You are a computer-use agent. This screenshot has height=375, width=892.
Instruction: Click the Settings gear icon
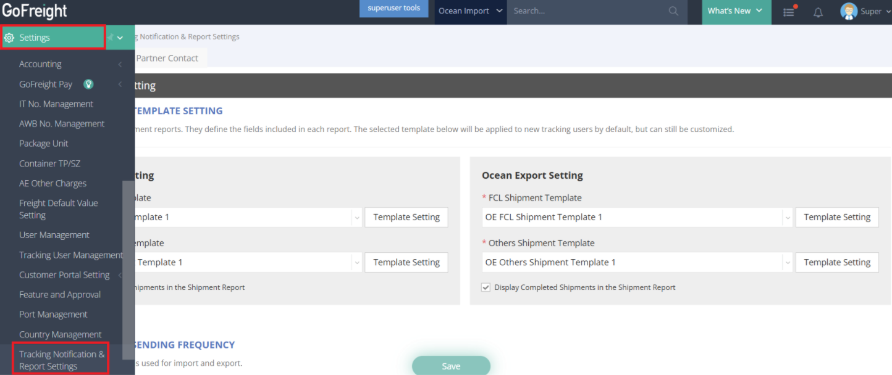tap(9, 38)
